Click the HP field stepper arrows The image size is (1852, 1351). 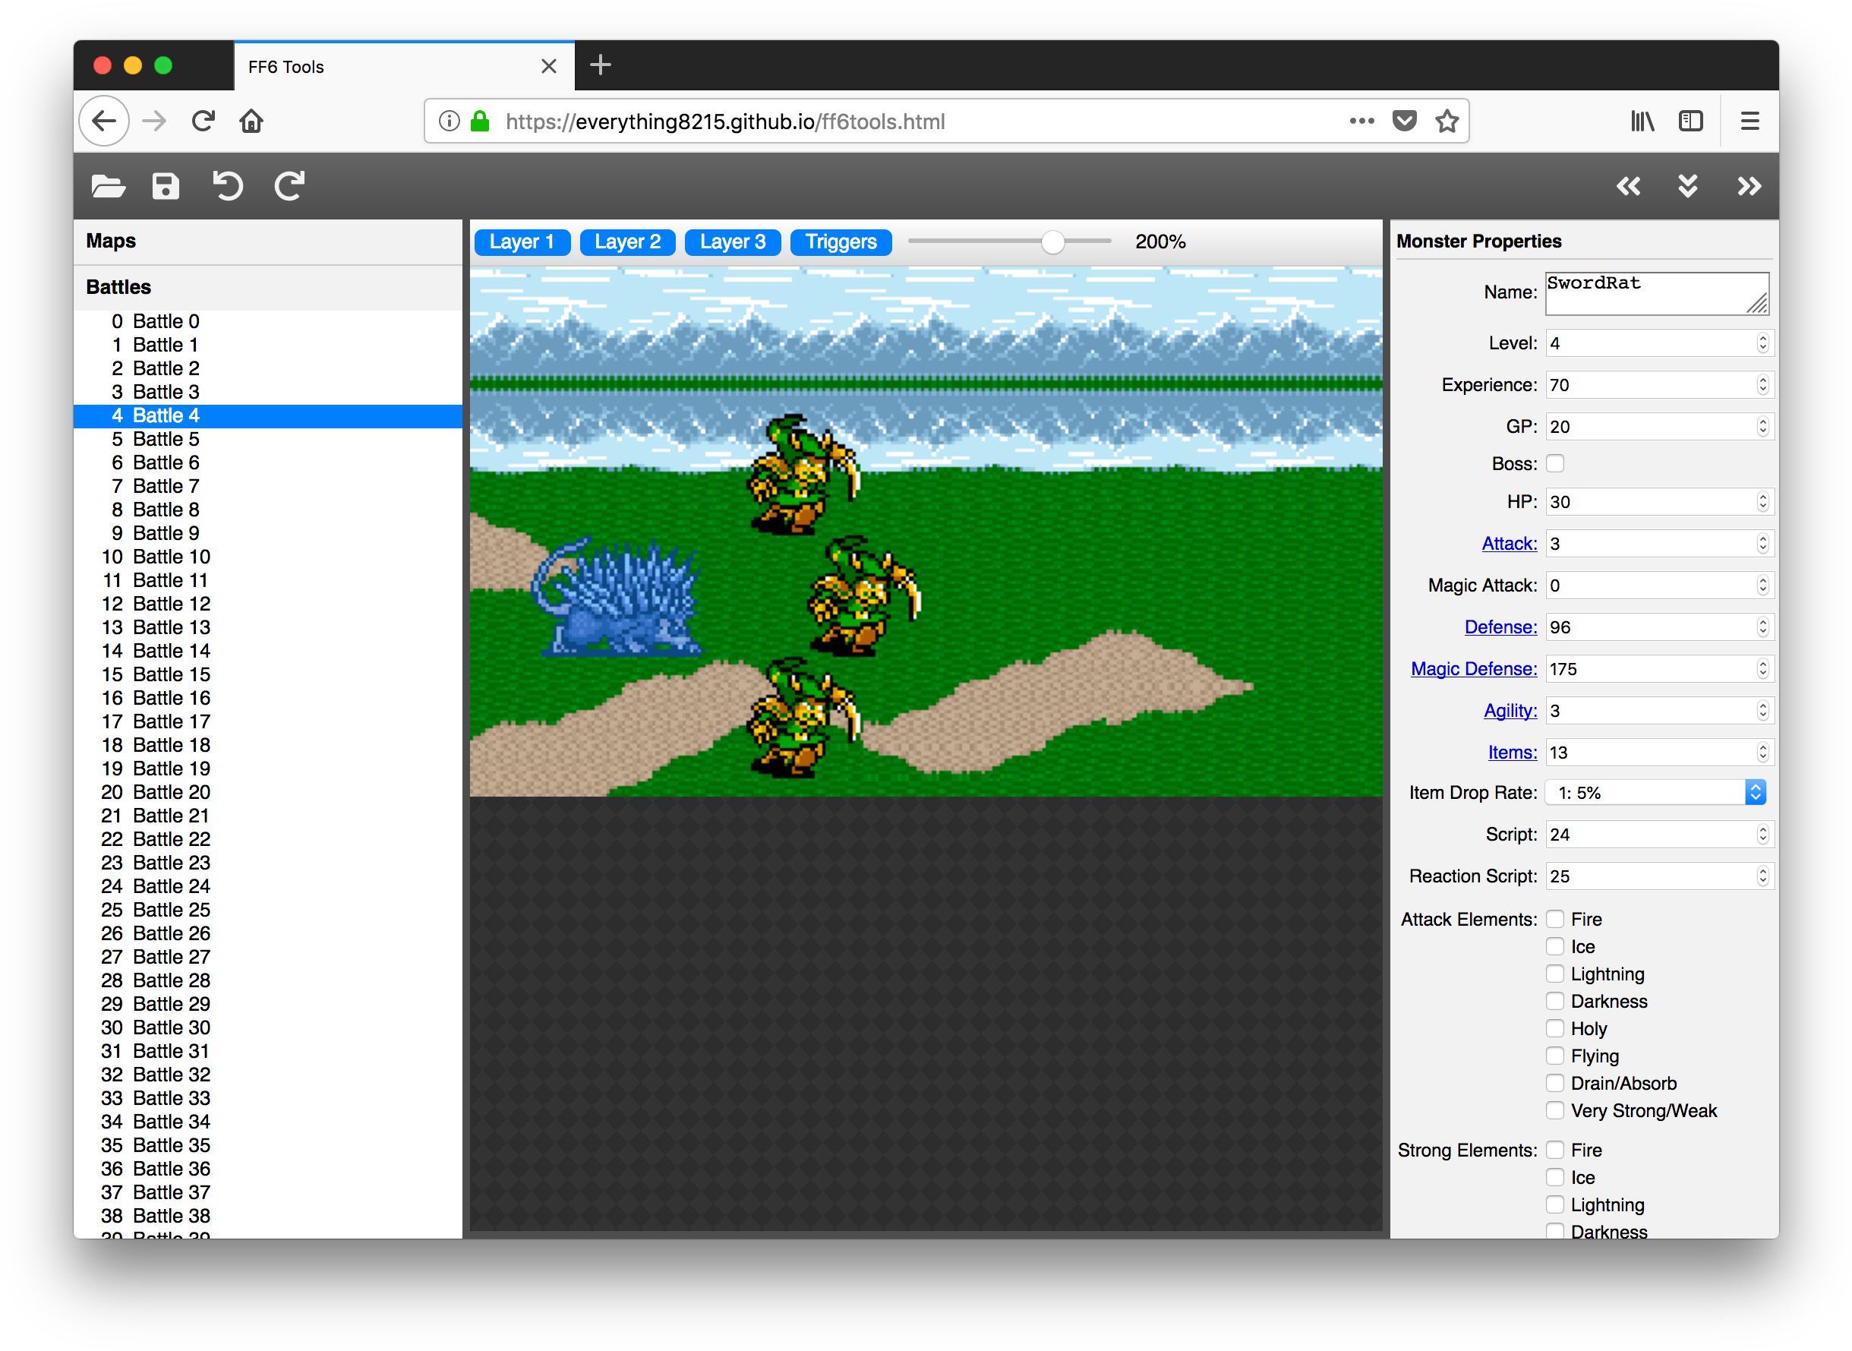pos(1762,502)
